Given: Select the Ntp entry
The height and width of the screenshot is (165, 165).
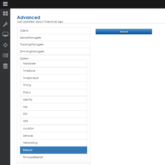Looking at the screenshot, I should point(53,107).
